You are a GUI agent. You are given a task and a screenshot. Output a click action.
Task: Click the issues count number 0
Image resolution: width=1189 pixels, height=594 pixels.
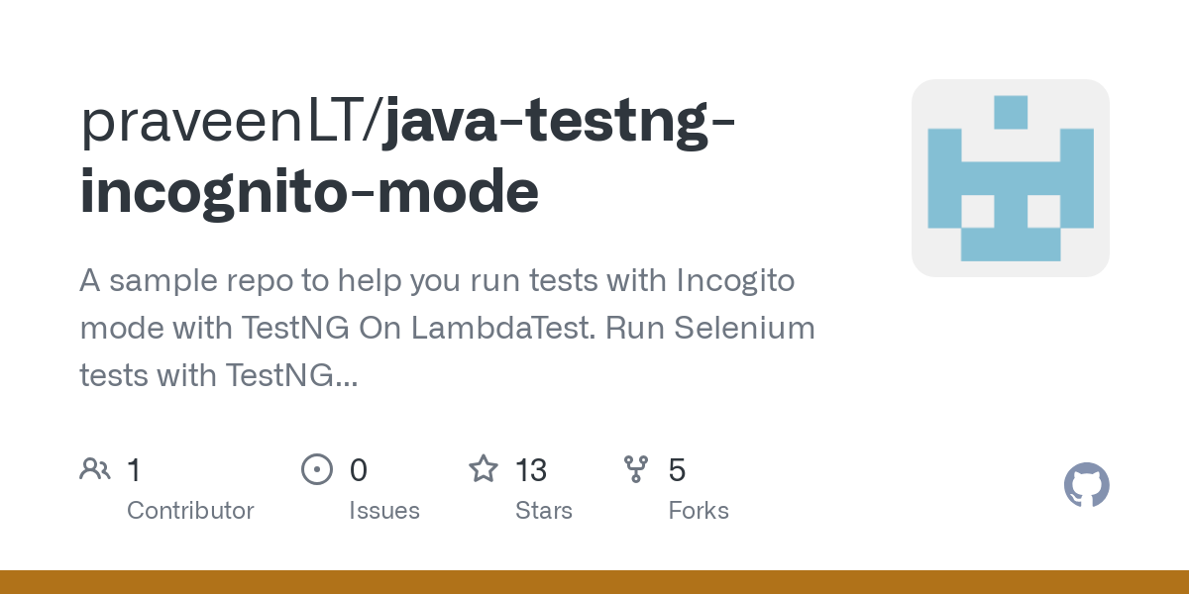pos(359,470)
